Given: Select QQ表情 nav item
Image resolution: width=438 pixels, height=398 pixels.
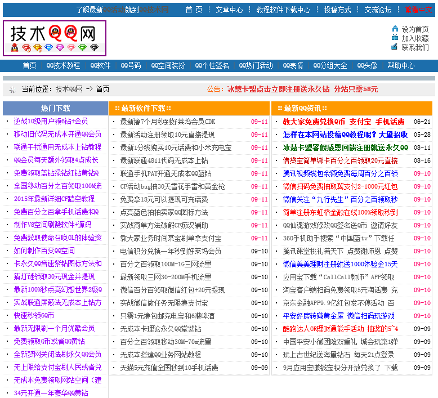Looking at the screenshot, I should point(293,65).
